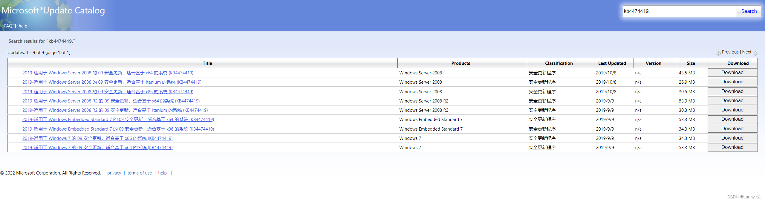Open Windows 7 x64 KB4474419 update link
The width and height of the screenshot is (765, 202).
point(97,148)
